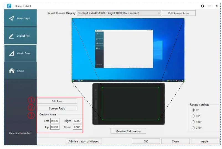Screen dimensions: 222x149
Task: Minimize the Huion Tablet window
Action: (210, 6)
